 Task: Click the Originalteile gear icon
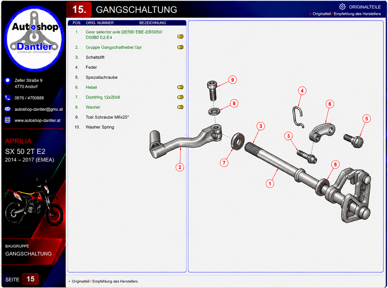[x=342, y=7]
